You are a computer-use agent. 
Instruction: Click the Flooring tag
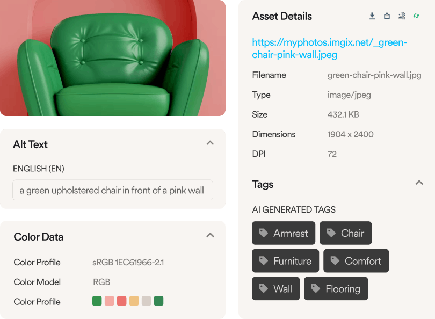[x=336, y=289]
